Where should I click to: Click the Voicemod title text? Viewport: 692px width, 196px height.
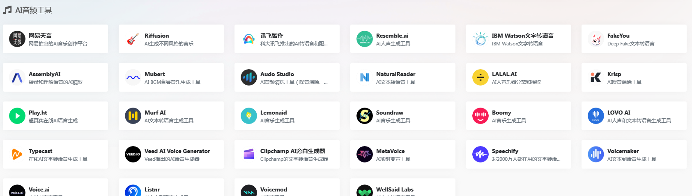[x=274, y=189]
